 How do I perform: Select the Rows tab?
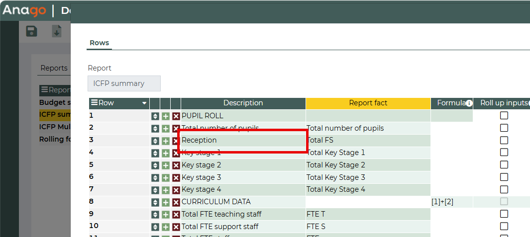pyautogui.click(x=99, y=43)
